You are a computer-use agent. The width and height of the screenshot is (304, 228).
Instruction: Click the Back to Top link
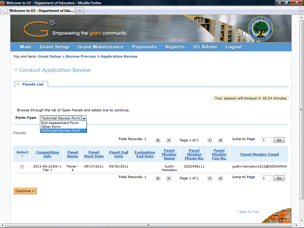[247, 212]
